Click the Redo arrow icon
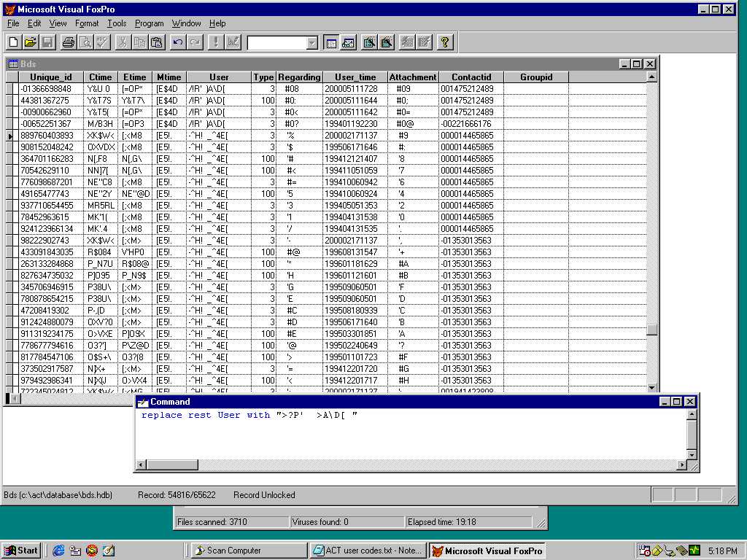 coord(194,42)
